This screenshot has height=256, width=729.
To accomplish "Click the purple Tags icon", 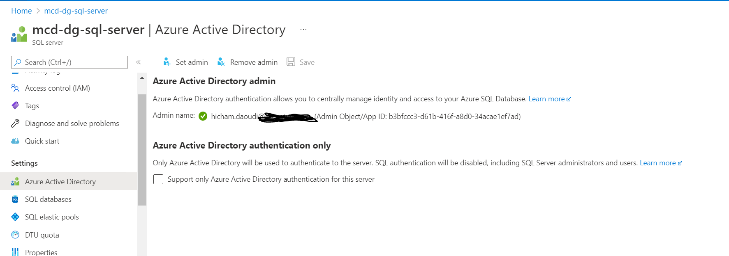I will tap(15, 105).
